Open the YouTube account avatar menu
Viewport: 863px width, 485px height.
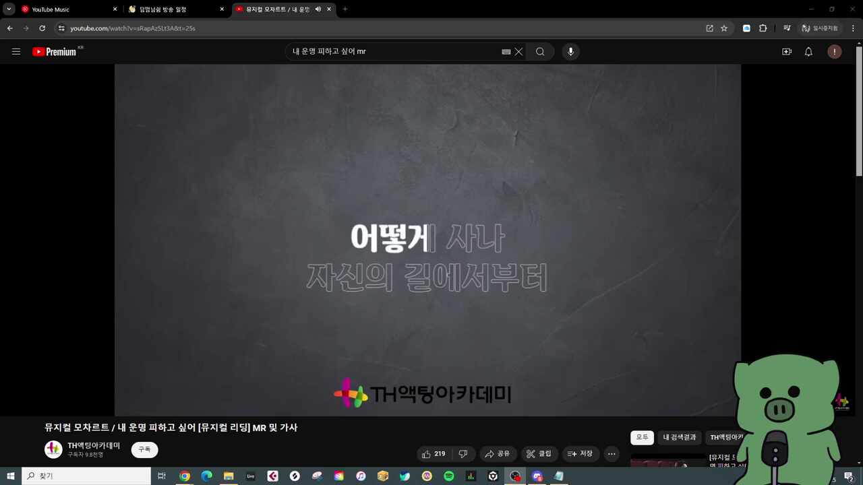[835, 52]
